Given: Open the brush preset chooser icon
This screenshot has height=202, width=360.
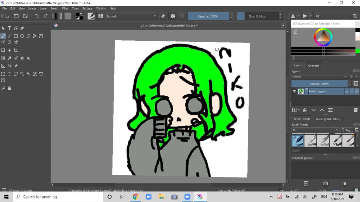Looking at the screenshot, I should tap(101, 16).
